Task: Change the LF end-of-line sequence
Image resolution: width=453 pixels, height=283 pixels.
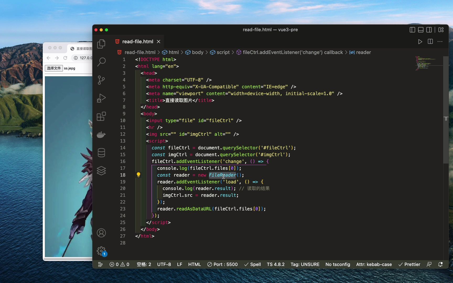Action: click(180, 264)
